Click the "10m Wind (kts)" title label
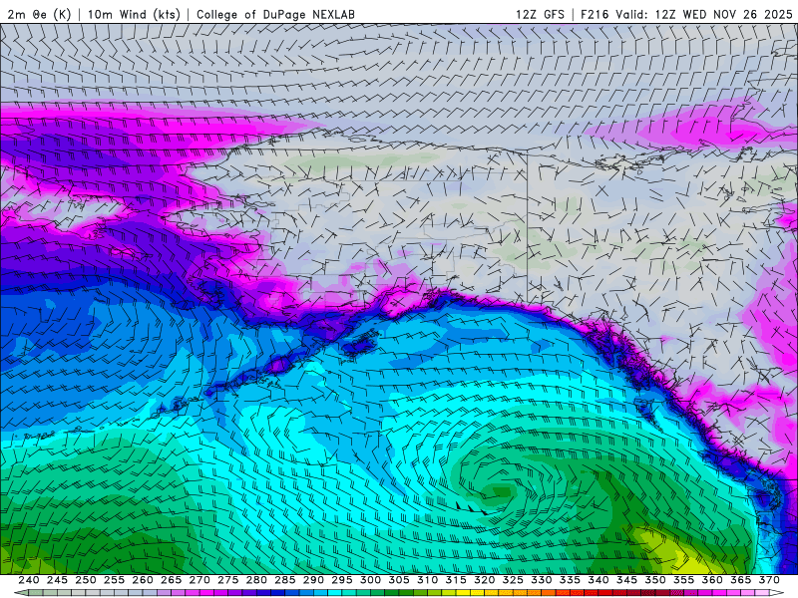This screenshot has height=598, width=798. tap(134, 15)
